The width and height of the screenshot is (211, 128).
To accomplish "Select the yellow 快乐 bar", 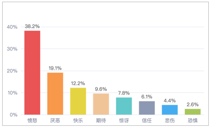I will coord(78,101).
